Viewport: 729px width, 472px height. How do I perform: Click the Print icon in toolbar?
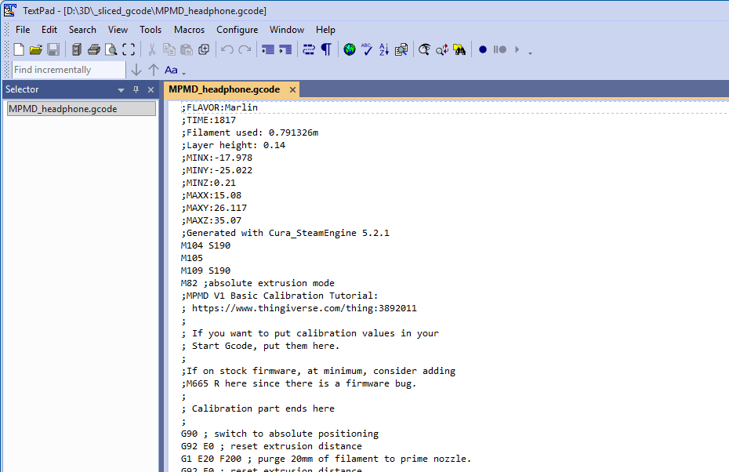[x=94, y=49]
